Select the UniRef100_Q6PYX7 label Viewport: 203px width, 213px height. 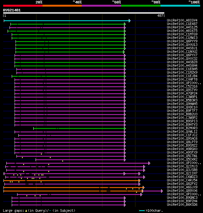tap(182, 55)
